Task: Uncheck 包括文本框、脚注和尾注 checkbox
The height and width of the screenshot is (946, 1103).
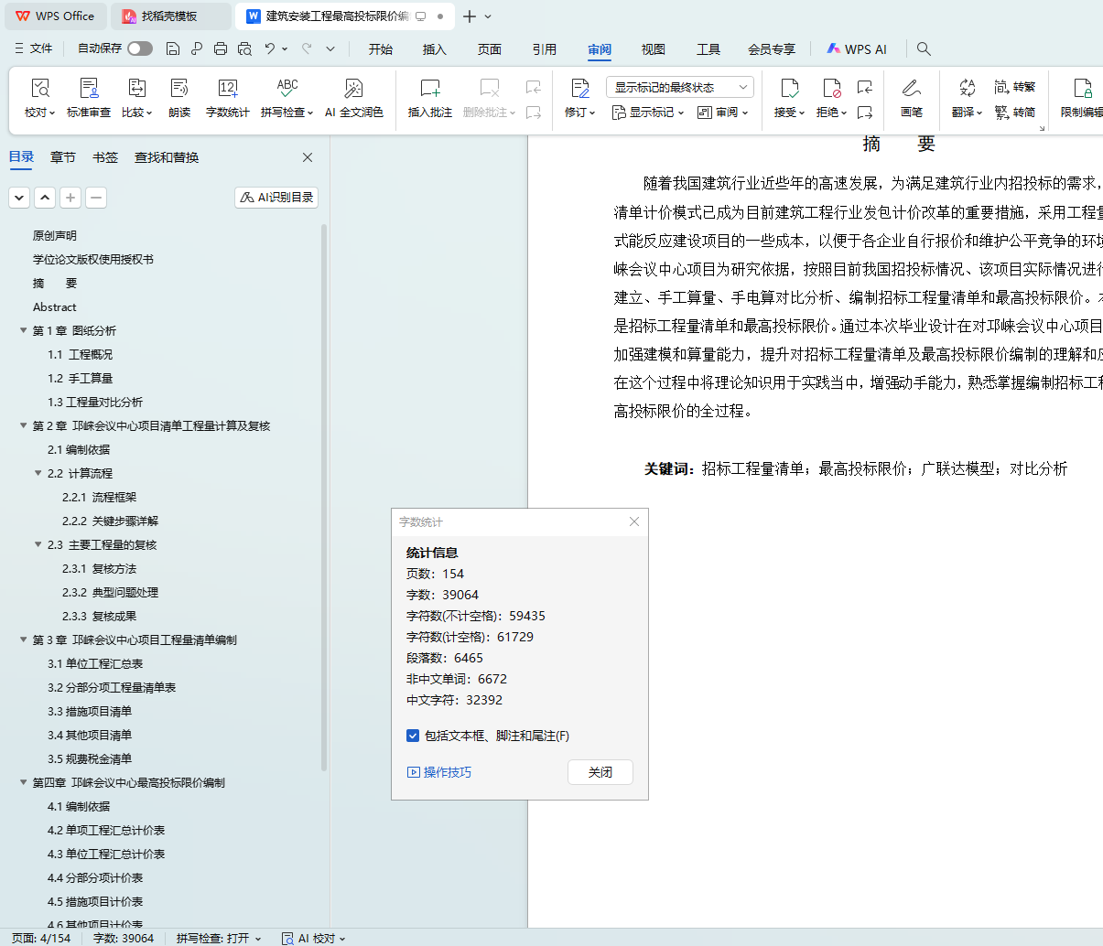Action: point(413,736)
